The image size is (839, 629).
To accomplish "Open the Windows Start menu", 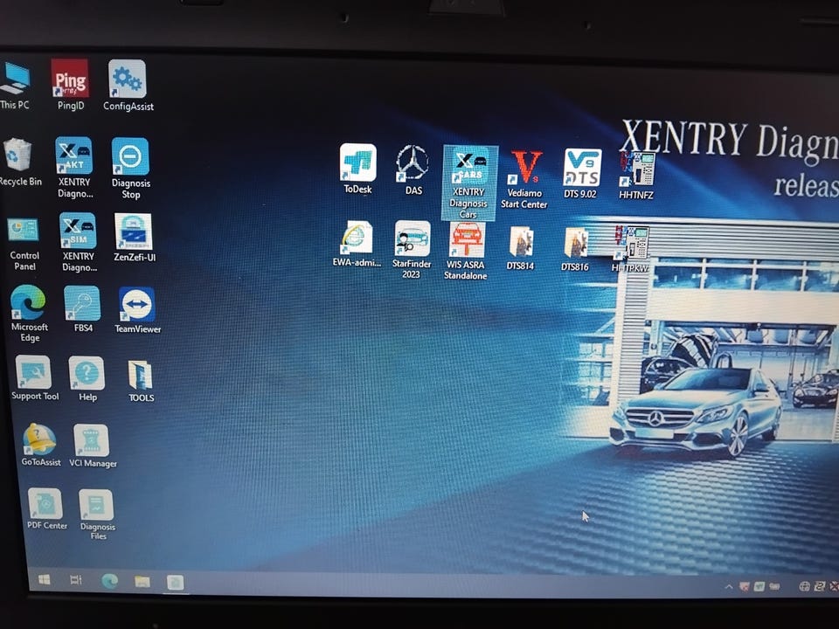I will [45, 580].
